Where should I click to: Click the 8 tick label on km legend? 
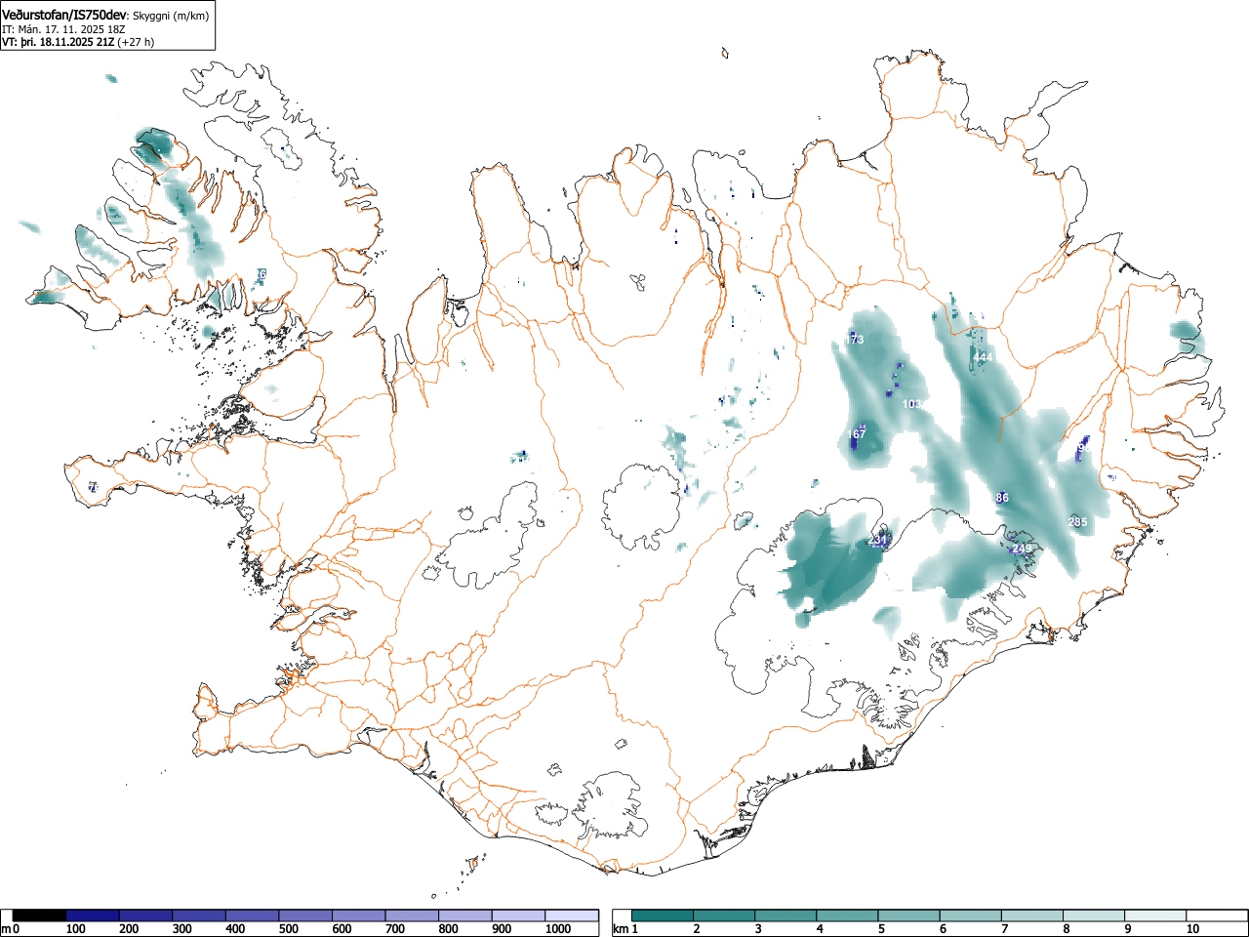coord(1068,929)
